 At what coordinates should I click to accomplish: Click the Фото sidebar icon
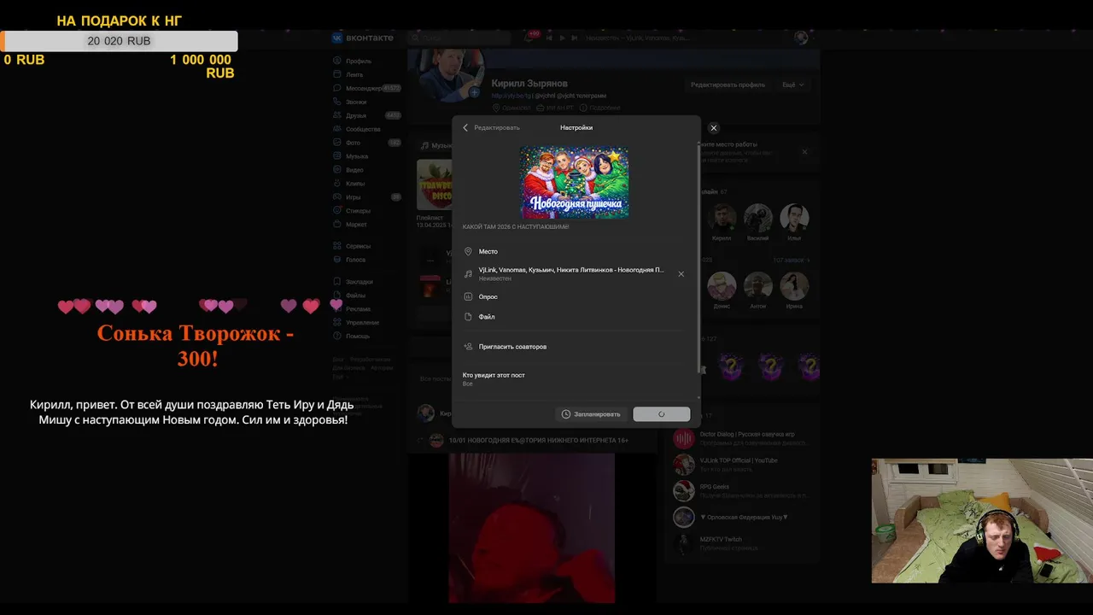(x=338, y=143)
